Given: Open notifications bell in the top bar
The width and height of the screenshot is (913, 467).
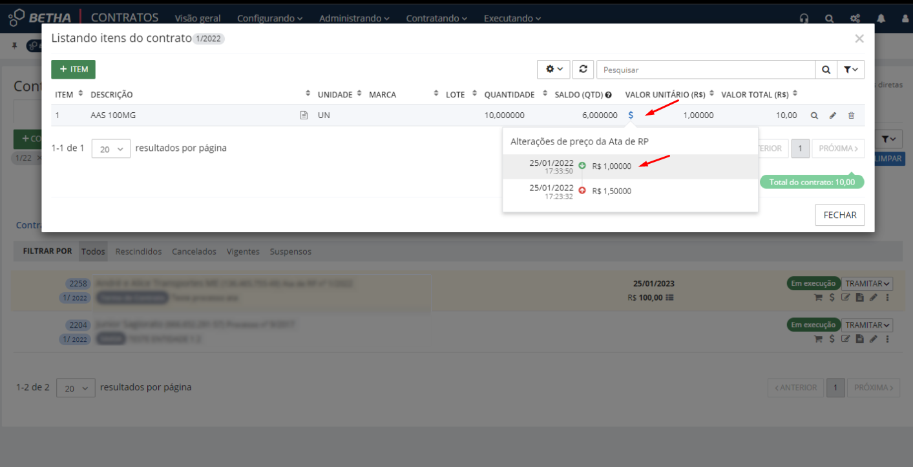Looking at the screenshot, I should tap(881, 18).
